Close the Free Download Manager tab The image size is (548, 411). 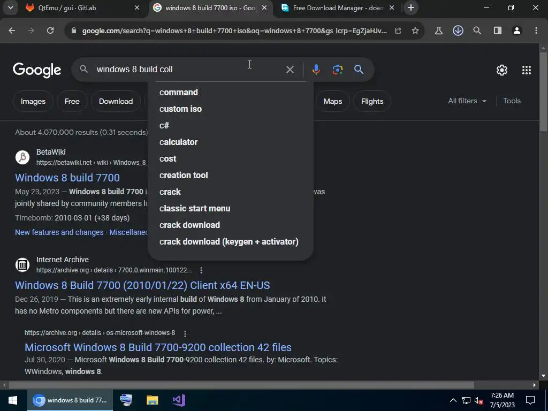pyautogui.click(x=392, y=7)
